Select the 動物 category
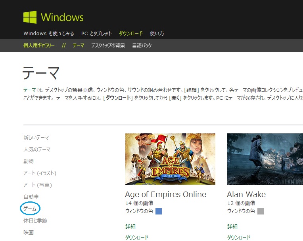 click(29, 161)
